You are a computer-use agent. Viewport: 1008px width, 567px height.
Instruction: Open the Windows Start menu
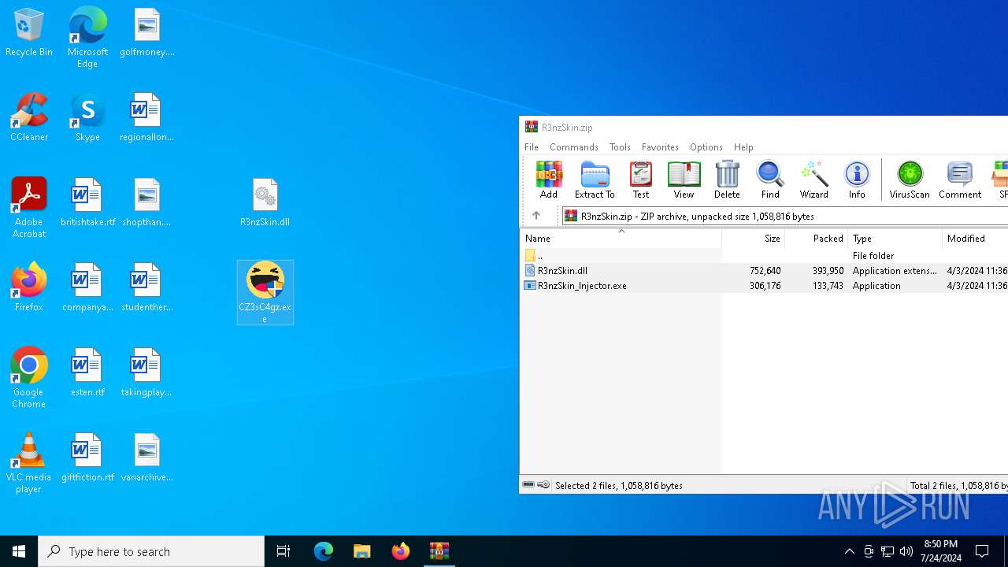(x=19, y=551)
